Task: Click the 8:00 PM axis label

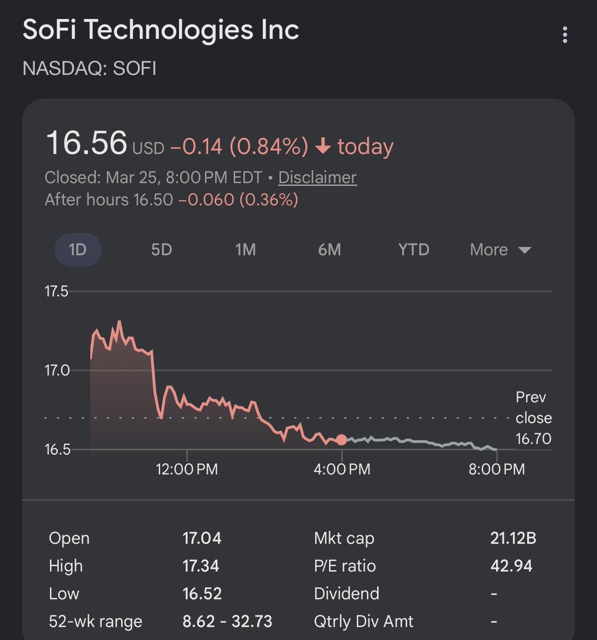Action: click(497, 469)
